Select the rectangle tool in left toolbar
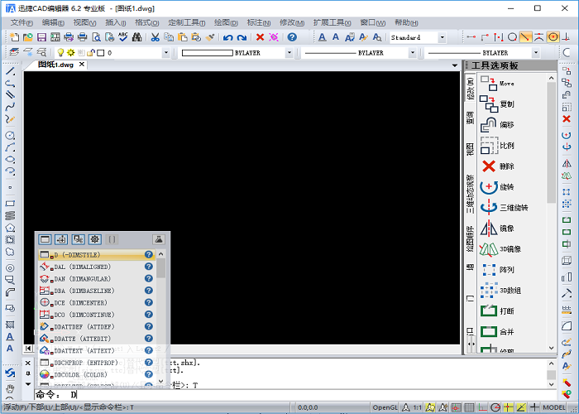This screenshot has height=414, width=579. (x=10, y=204)
